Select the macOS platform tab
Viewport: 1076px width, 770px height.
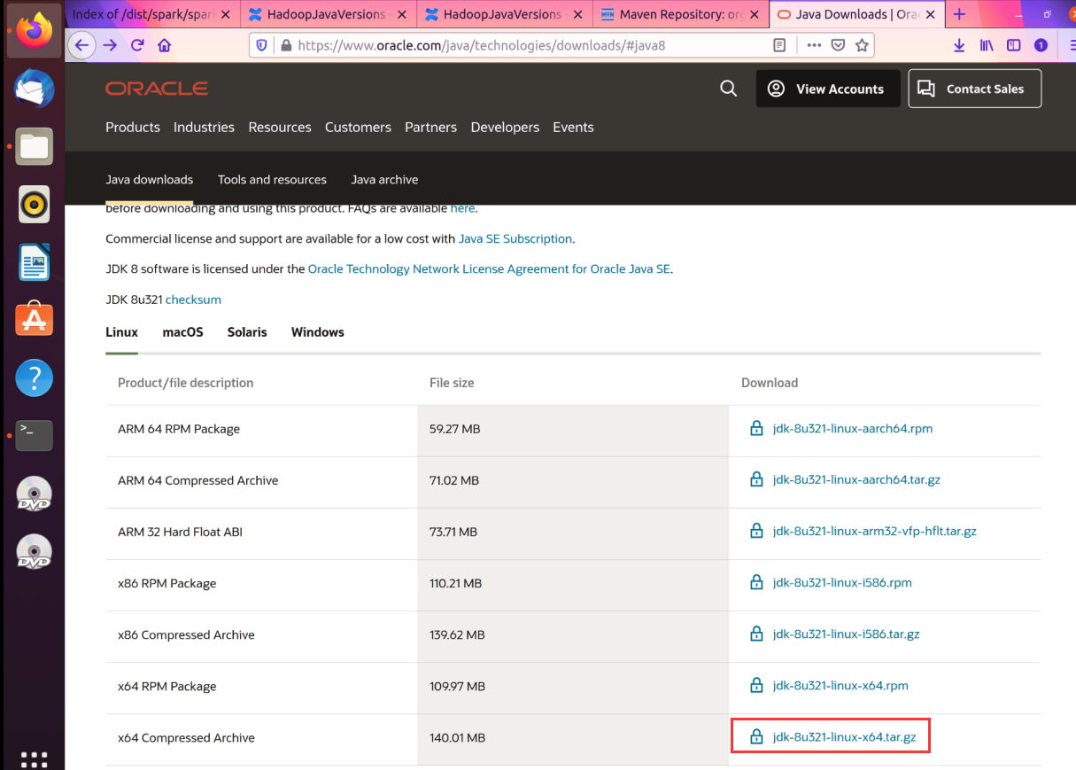[182, 332]
